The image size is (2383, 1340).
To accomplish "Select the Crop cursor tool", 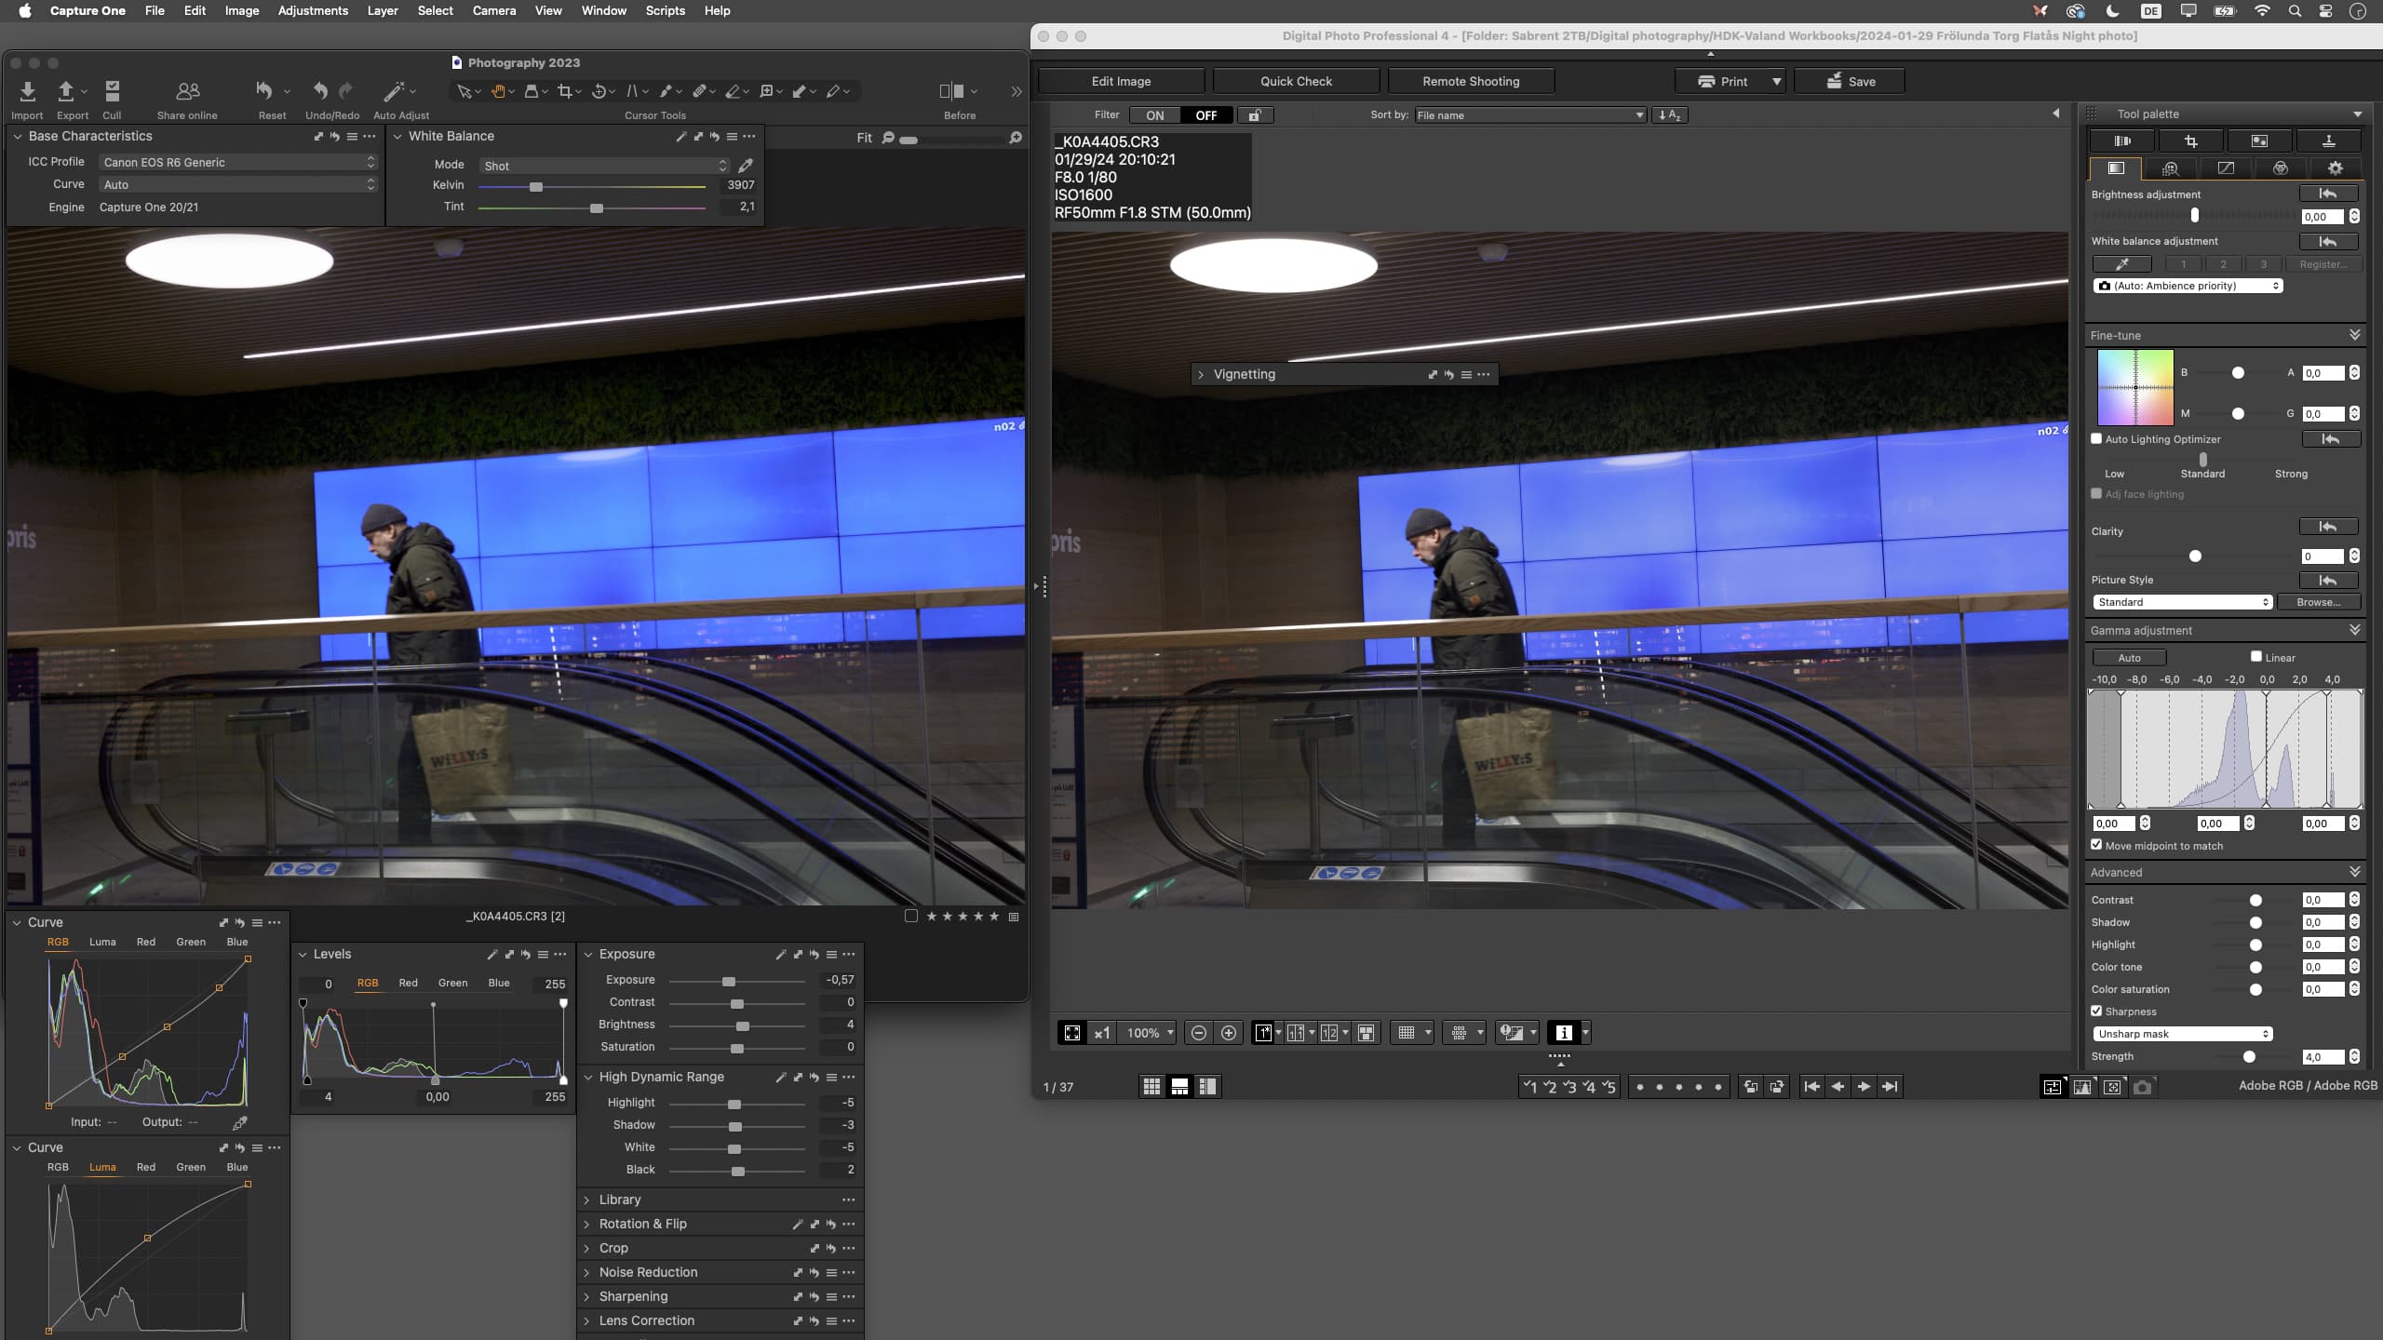I will pos(565,91).
